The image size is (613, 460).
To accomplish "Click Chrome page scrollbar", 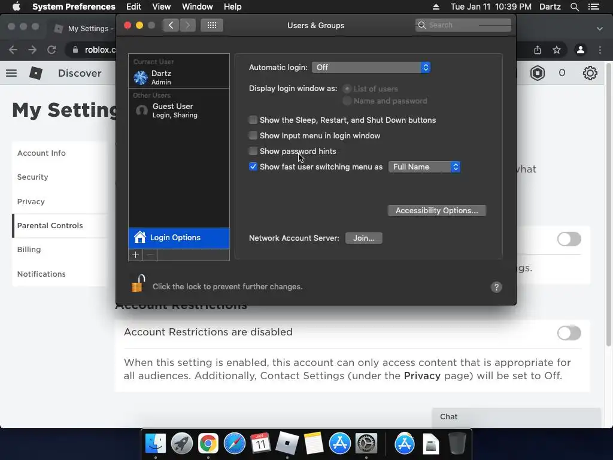I will point(608,204).
